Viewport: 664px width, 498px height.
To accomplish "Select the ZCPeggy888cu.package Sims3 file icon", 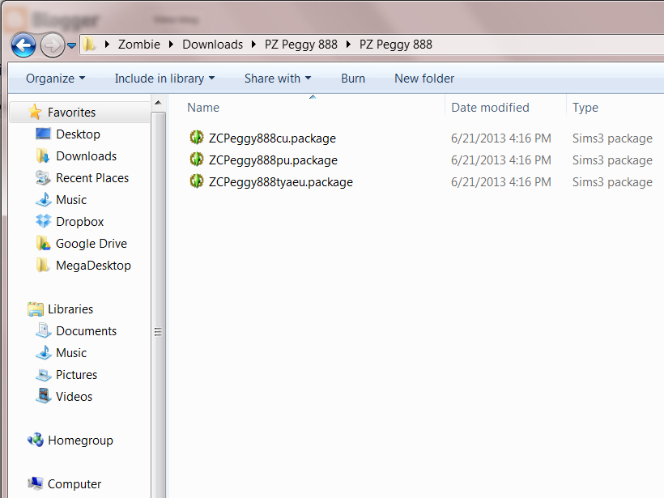I will [x=197, y=138].
